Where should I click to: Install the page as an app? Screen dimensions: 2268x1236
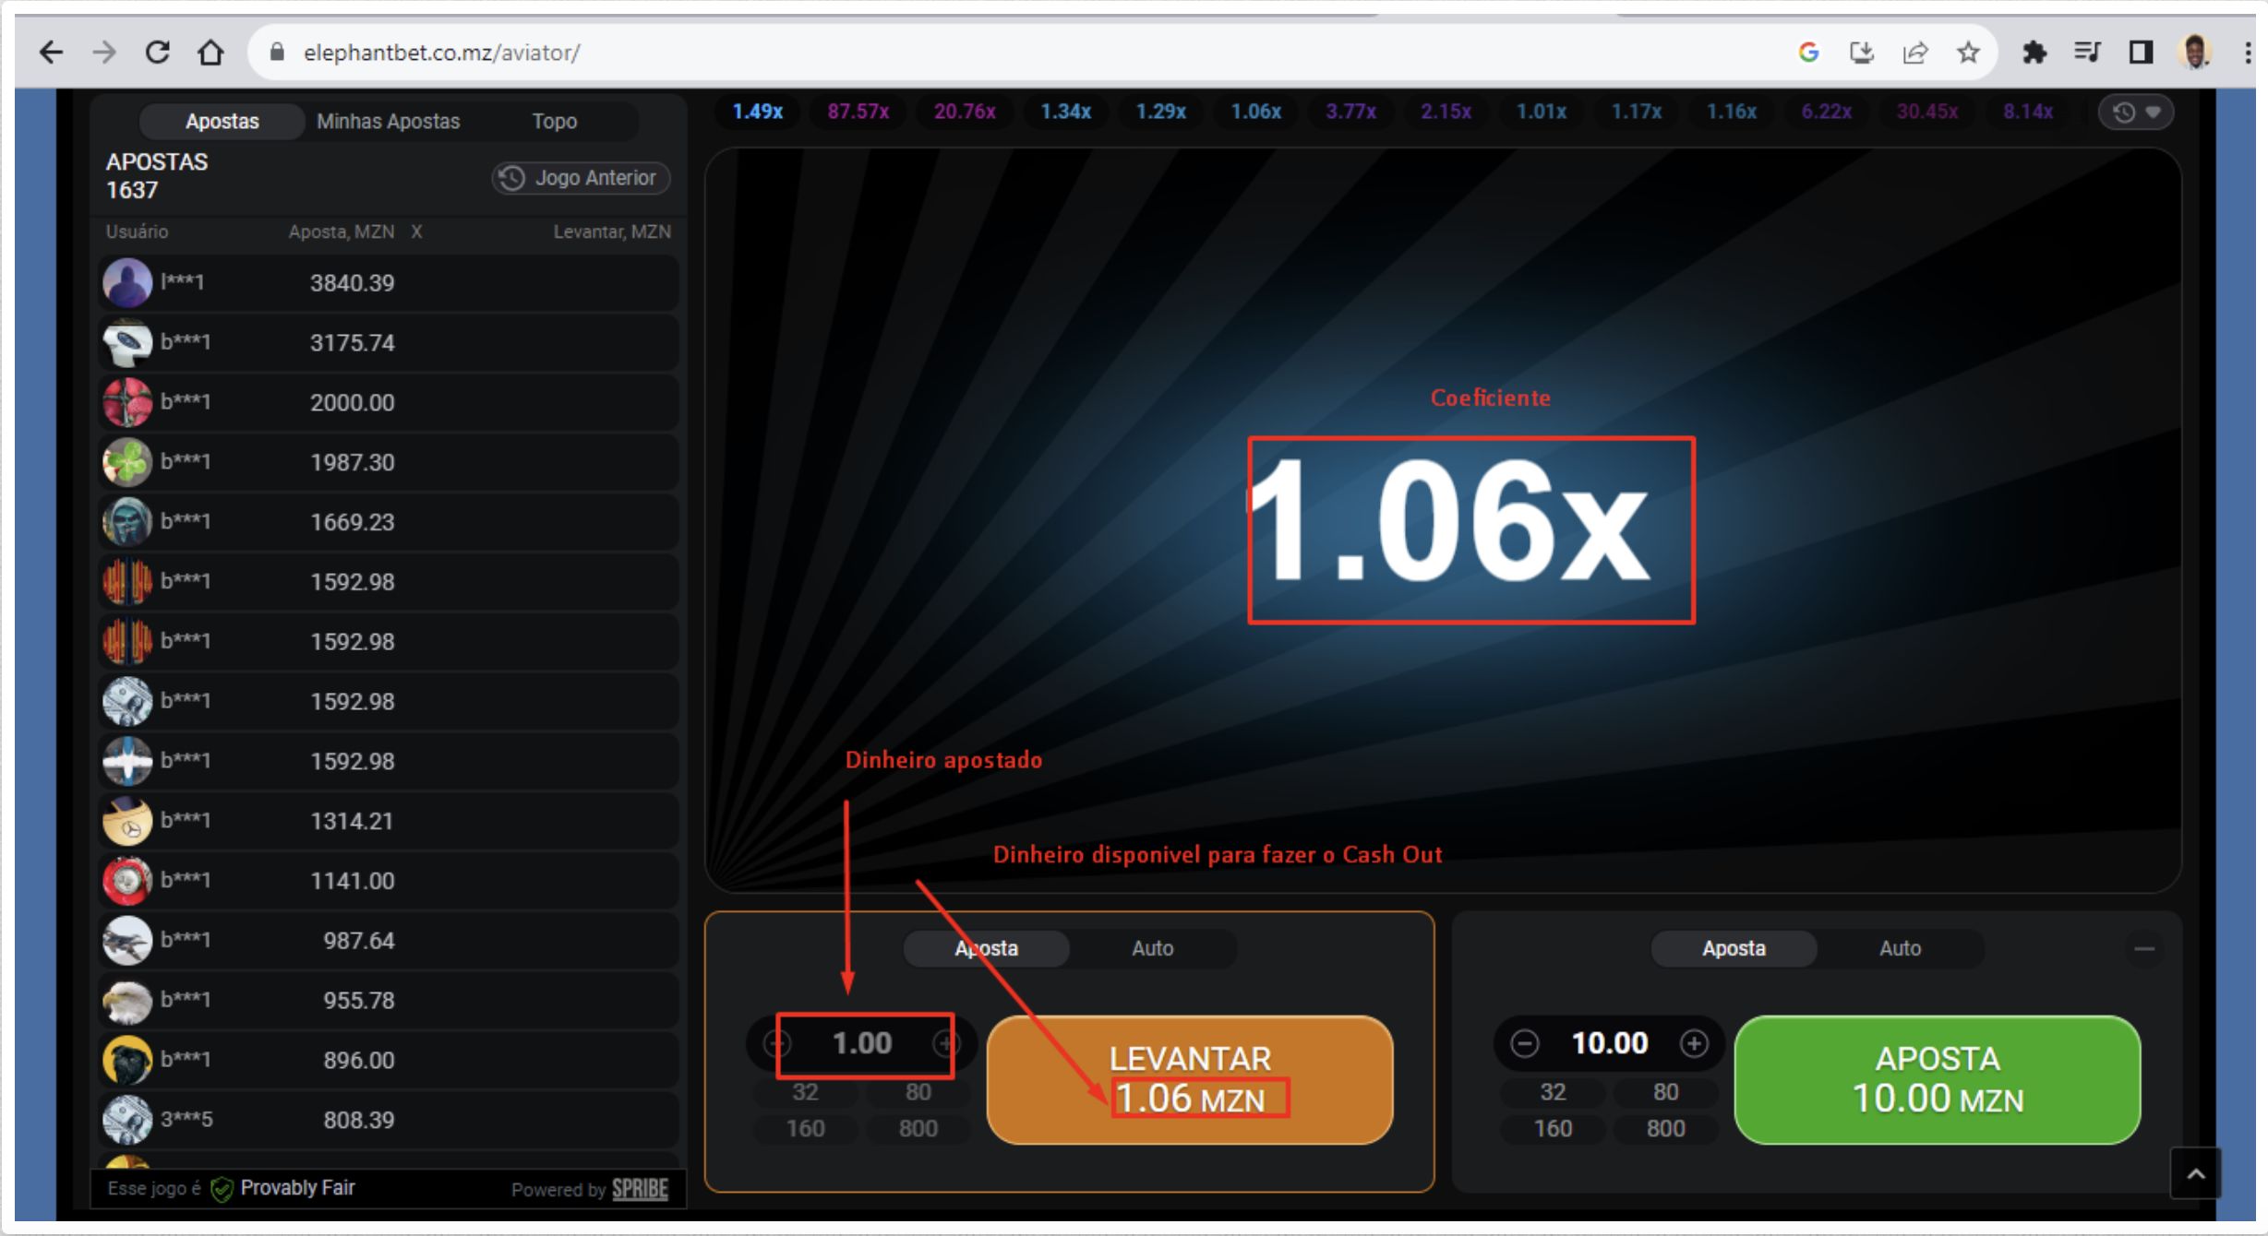[x=1862, y=53]
